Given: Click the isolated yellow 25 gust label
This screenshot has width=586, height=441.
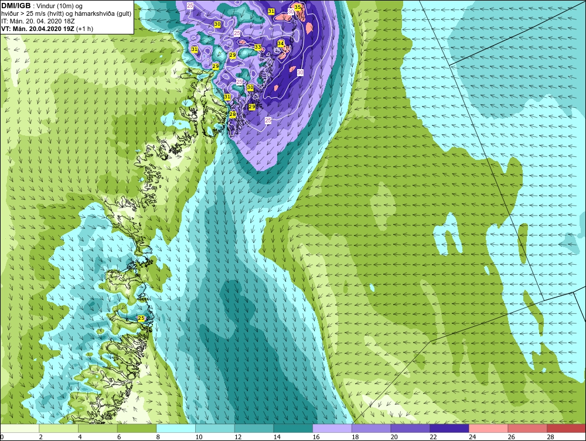Looking at the screenshot, I should [141, 318].
